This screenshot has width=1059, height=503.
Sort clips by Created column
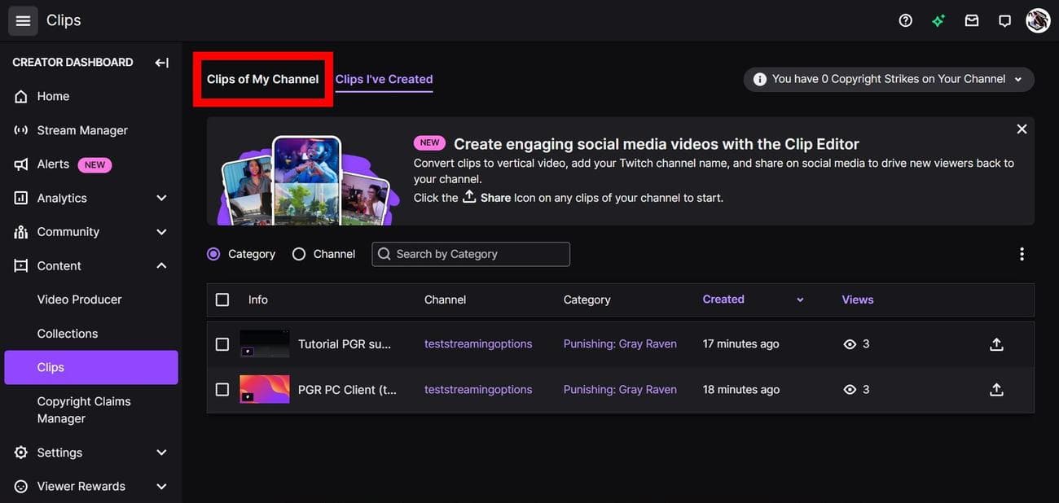tap(723, 300)
